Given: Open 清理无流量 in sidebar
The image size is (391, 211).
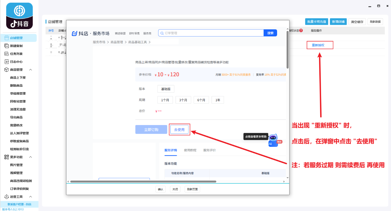Looking at the screenshot, I should click(18, 109).
